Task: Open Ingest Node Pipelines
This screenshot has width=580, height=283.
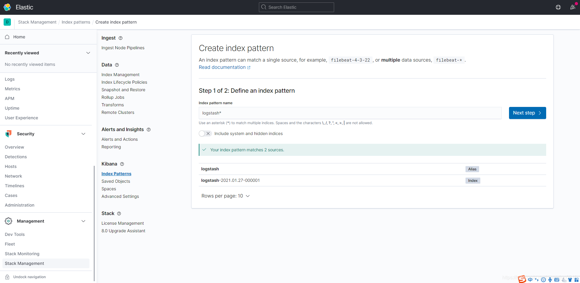Action: tap(123, 48)
